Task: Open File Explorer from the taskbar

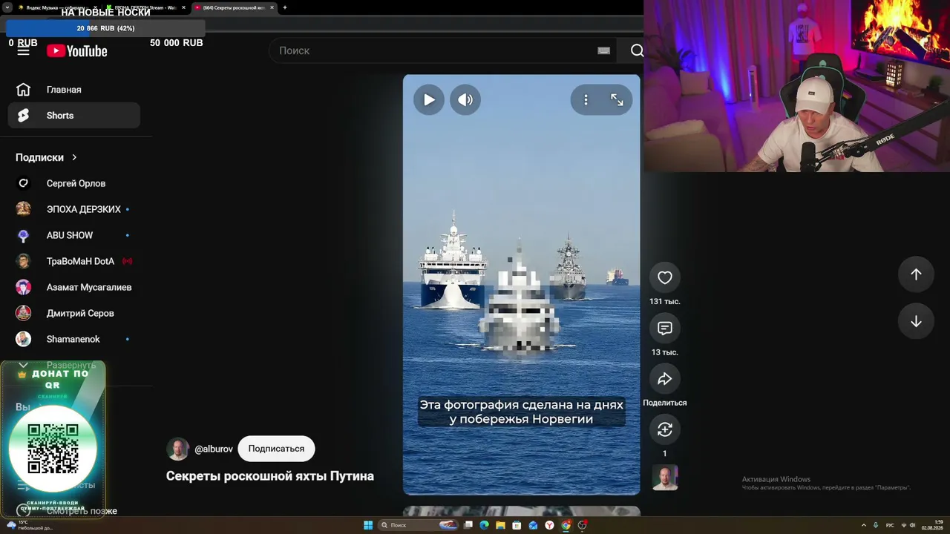Action: point(501,525)
